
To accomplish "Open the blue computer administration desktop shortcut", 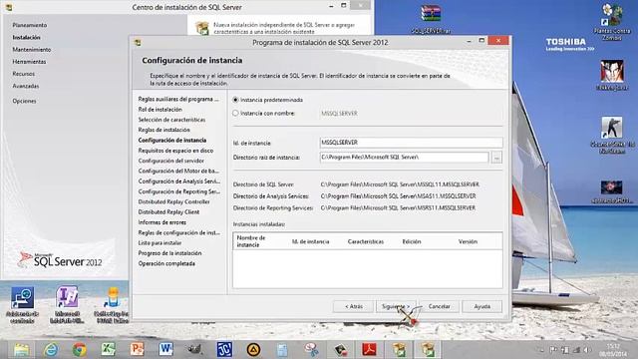I will coord(22,304).
